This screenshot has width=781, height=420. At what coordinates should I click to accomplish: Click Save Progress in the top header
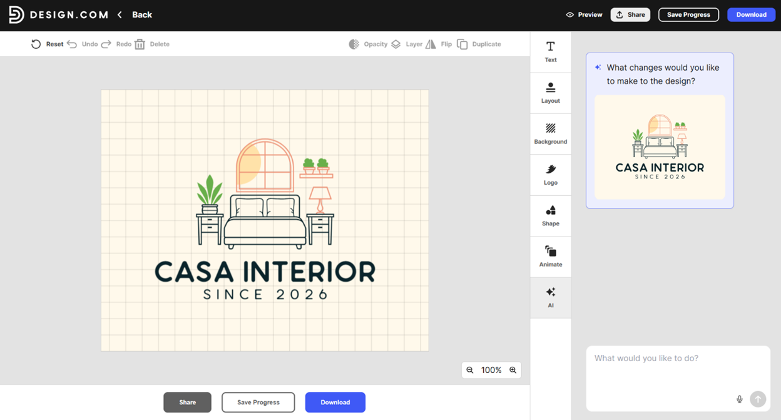point(688,14)
